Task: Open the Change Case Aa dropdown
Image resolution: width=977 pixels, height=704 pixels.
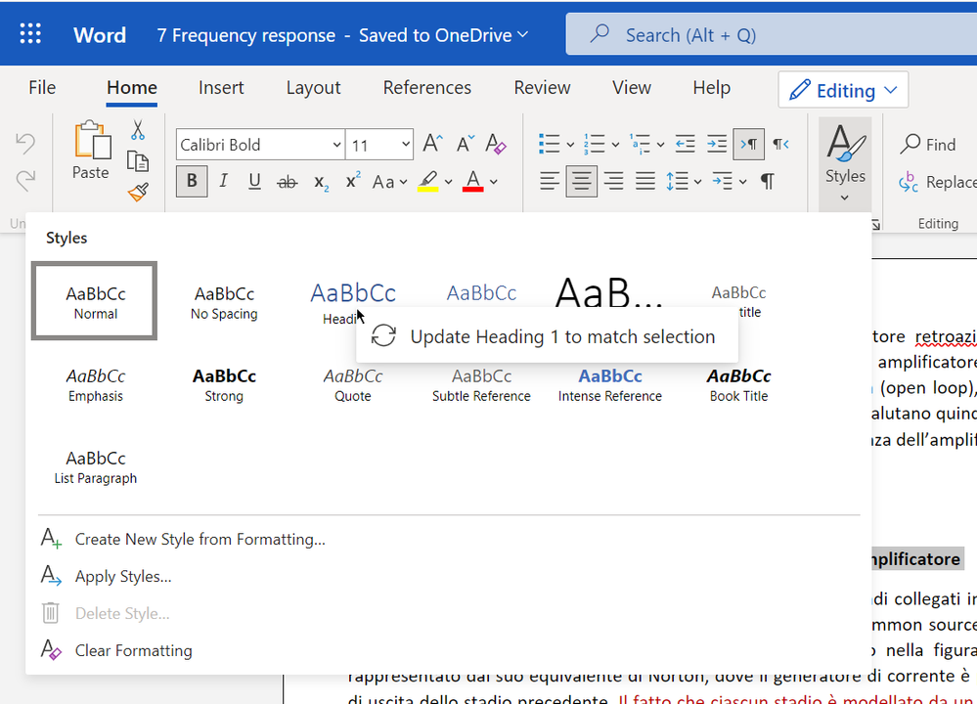Action: point(389,182)
